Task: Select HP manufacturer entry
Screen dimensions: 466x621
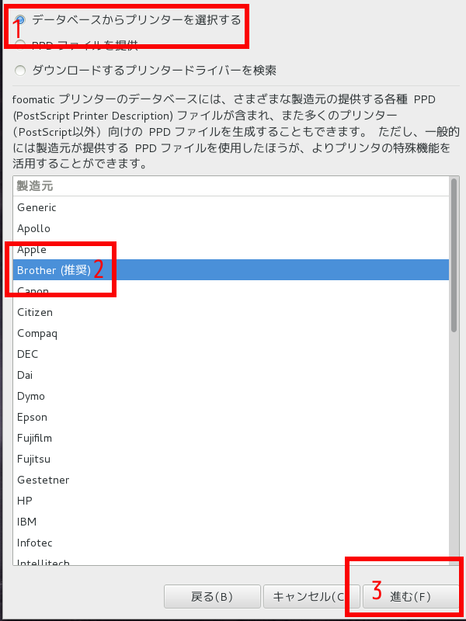Action: click(25, 501)
